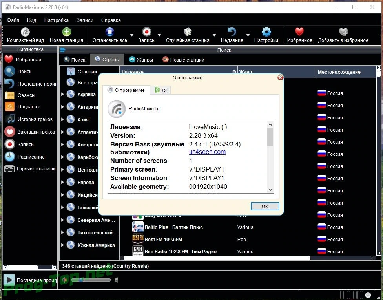Open История треков in the sidebar
The height and width of the screenshot is (300, 383).
[29, 119]
